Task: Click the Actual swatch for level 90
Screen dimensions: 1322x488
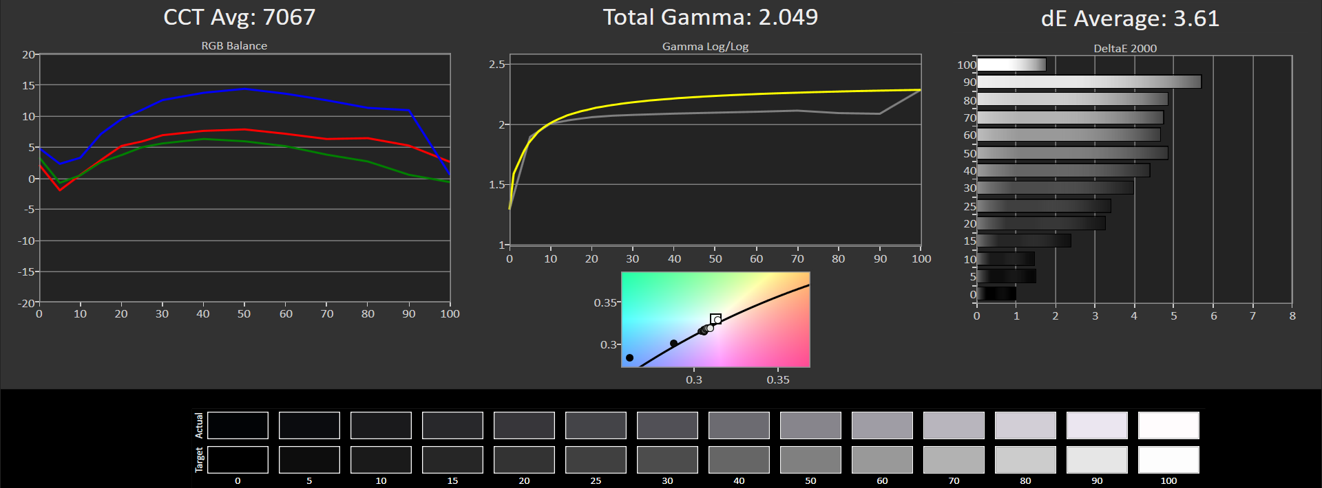Action: (1097, 425)
